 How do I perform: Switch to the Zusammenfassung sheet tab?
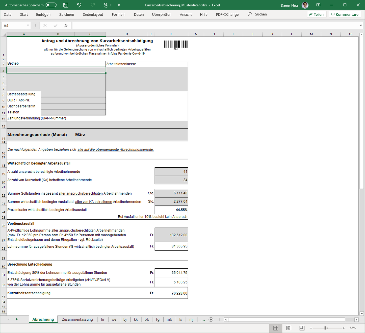(77, 319)
